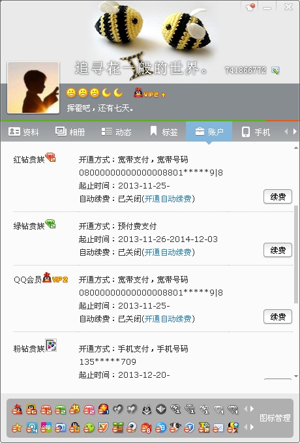Open 图标管理 icon management

click(x=275, y=418)
